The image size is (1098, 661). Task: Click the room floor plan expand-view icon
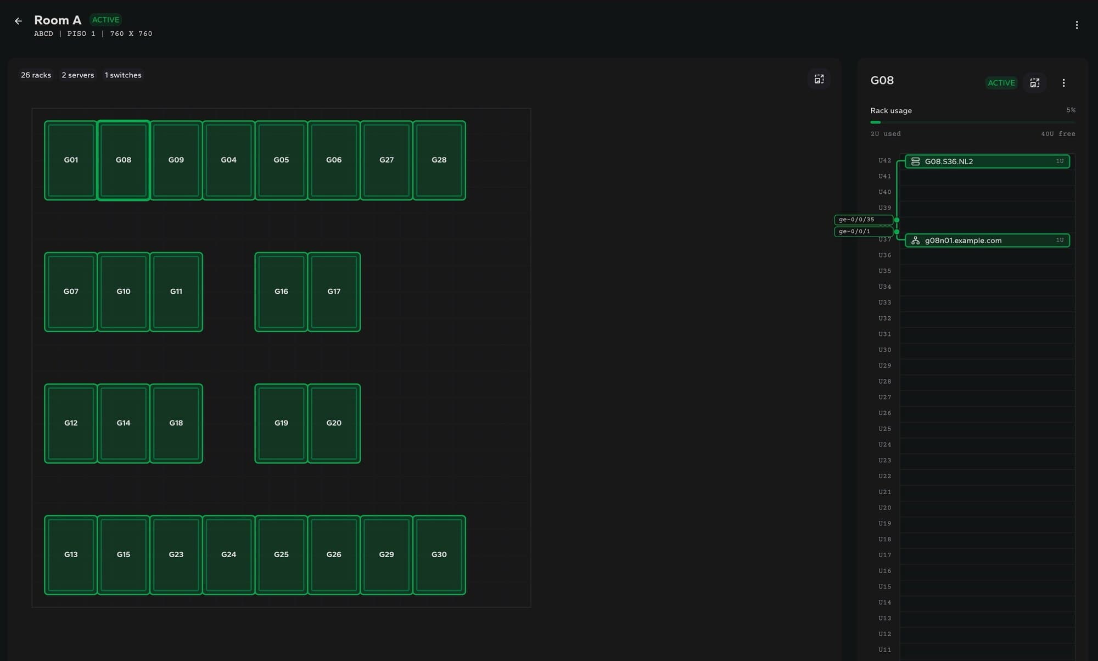(x=819, y=79)
